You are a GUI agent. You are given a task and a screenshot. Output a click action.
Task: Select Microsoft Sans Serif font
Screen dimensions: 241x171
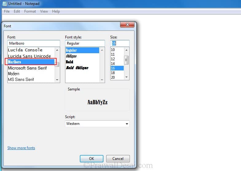(x=31, y=68)
